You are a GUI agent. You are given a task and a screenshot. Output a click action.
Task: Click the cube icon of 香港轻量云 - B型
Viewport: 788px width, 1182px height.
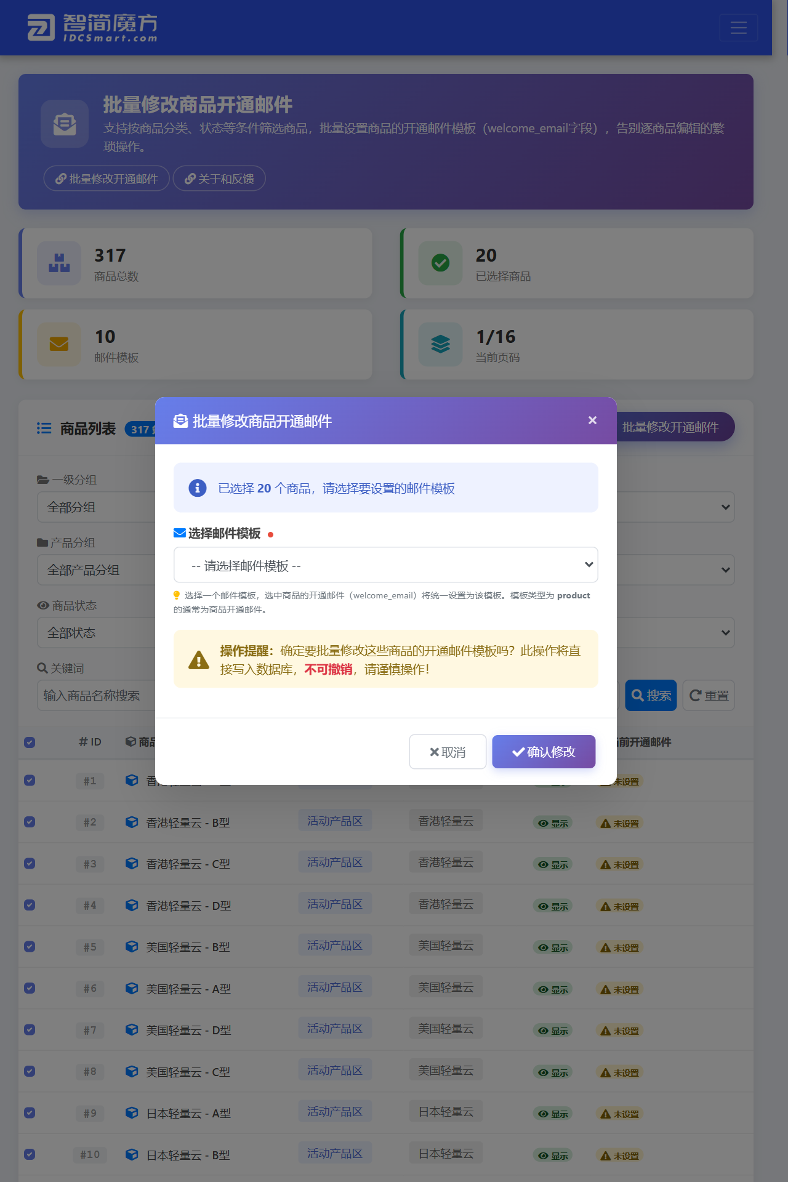(132, 822)
